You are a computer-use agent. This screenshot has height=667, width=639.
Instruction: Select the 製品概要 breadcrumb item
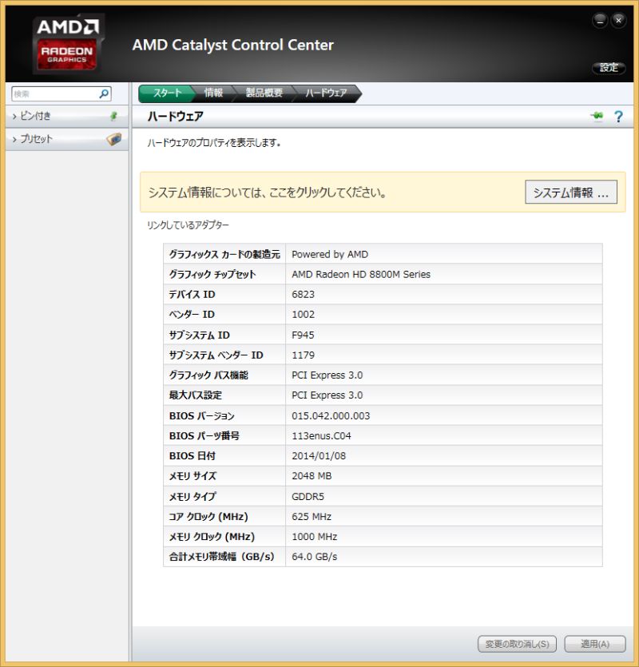tap(264, 93)
